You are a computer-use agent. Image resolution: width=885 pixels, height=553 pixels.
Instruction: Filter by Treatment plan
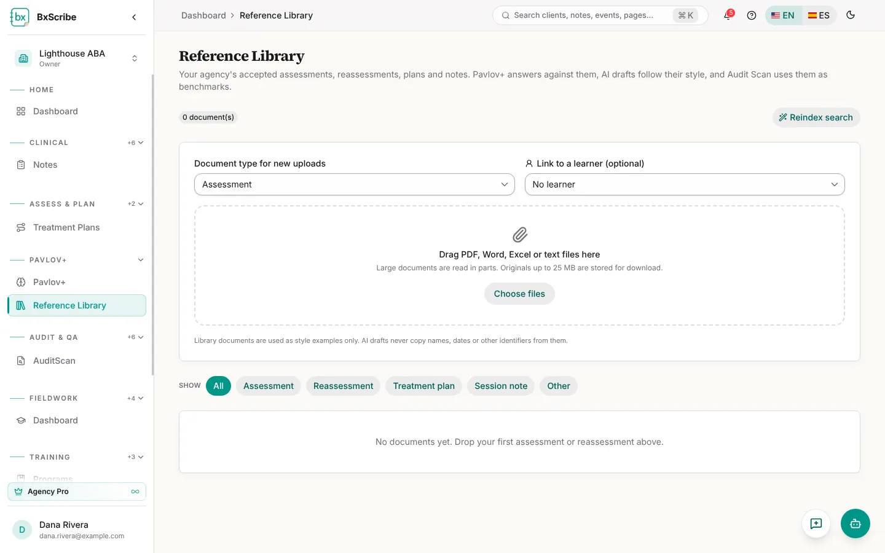click(424, 386)
